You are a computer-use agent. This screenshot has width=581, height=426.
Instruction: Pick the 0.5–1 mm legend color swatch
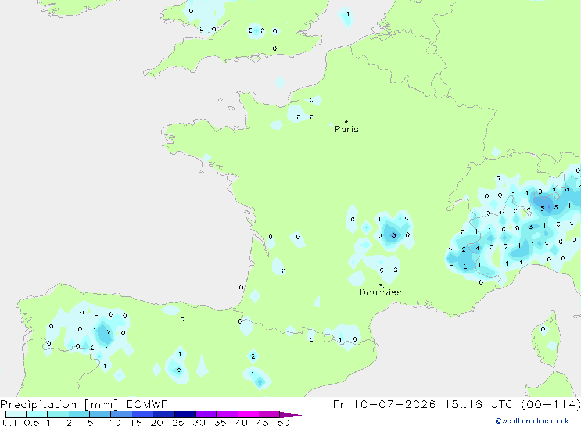37,414
